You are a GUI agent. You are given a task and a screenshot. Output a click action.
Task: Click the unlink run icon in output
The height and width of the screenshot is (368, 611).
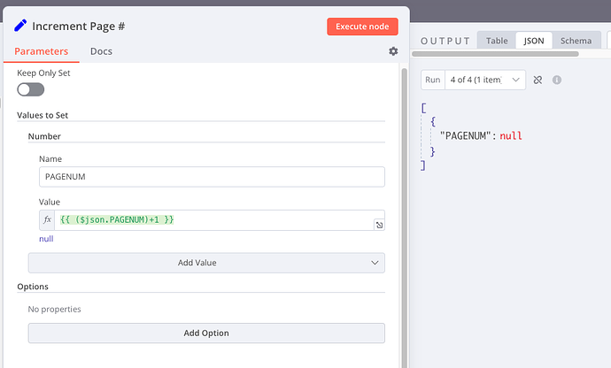537,80
